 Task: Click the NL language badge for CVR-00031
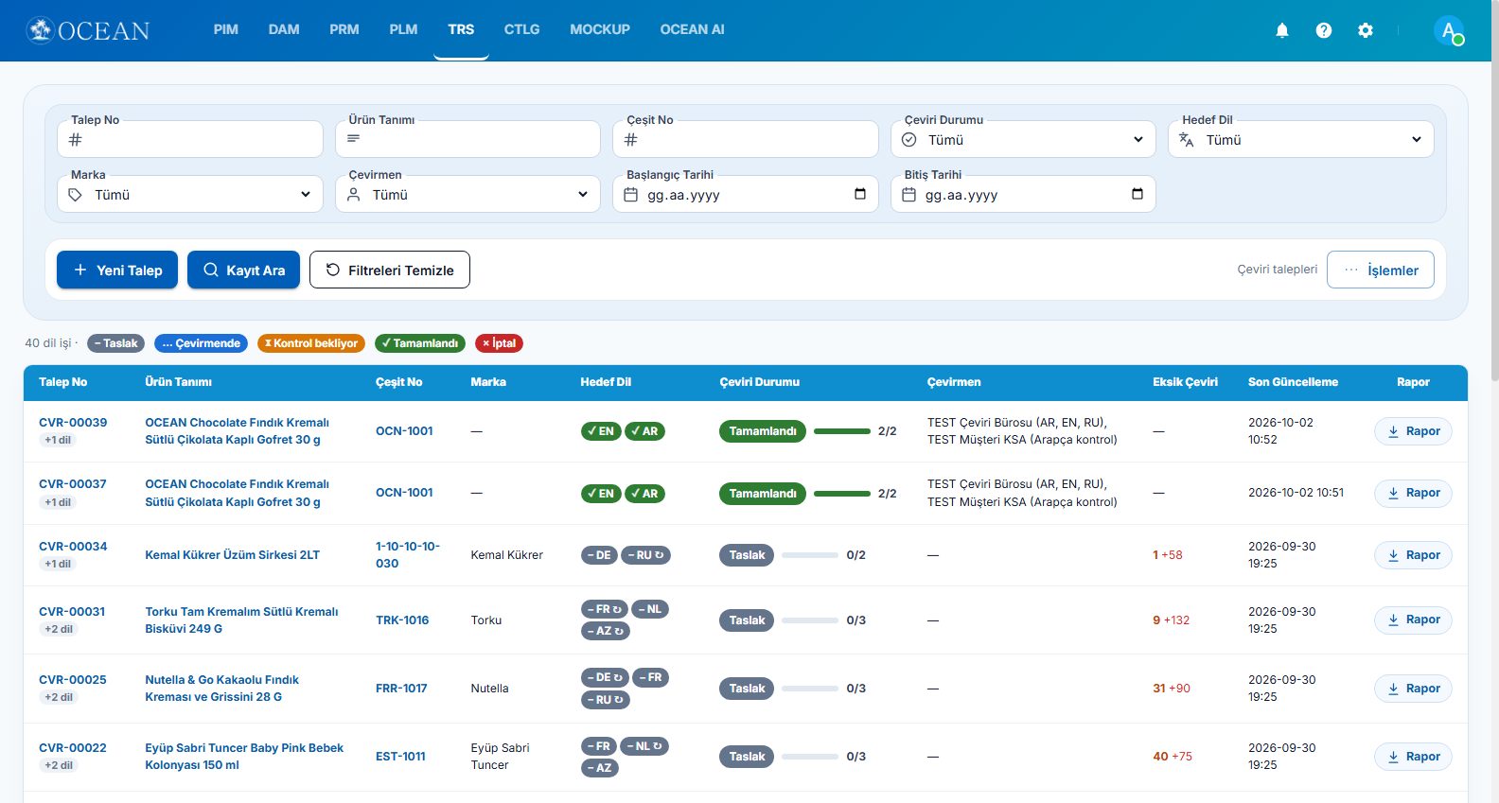650,609
